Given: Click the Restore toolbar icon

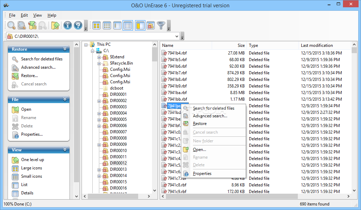Looking at the screenshot, I should coord(32,25).
